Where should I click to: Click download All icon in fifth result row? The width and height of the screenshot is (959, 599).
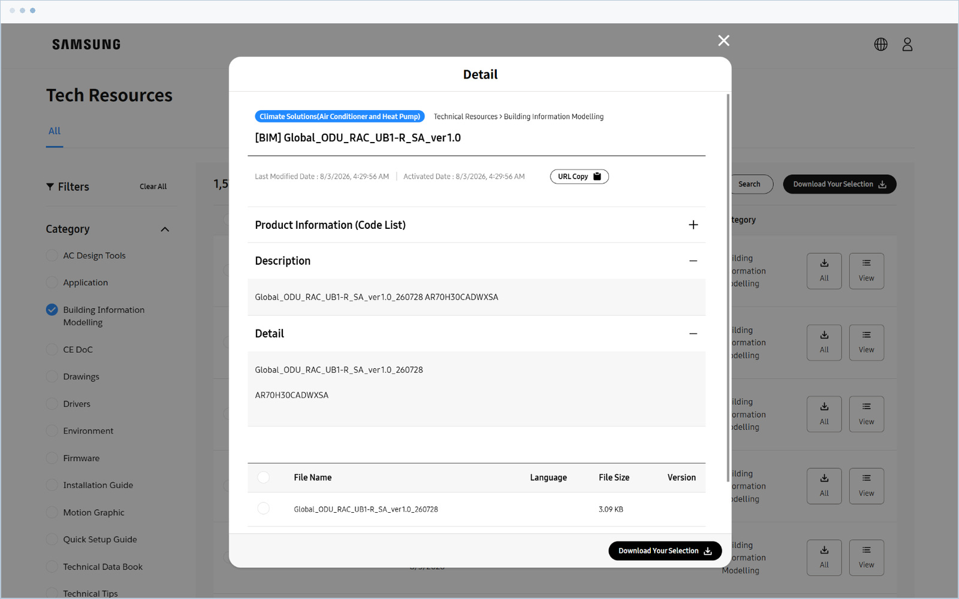click(x=824, y=558)
